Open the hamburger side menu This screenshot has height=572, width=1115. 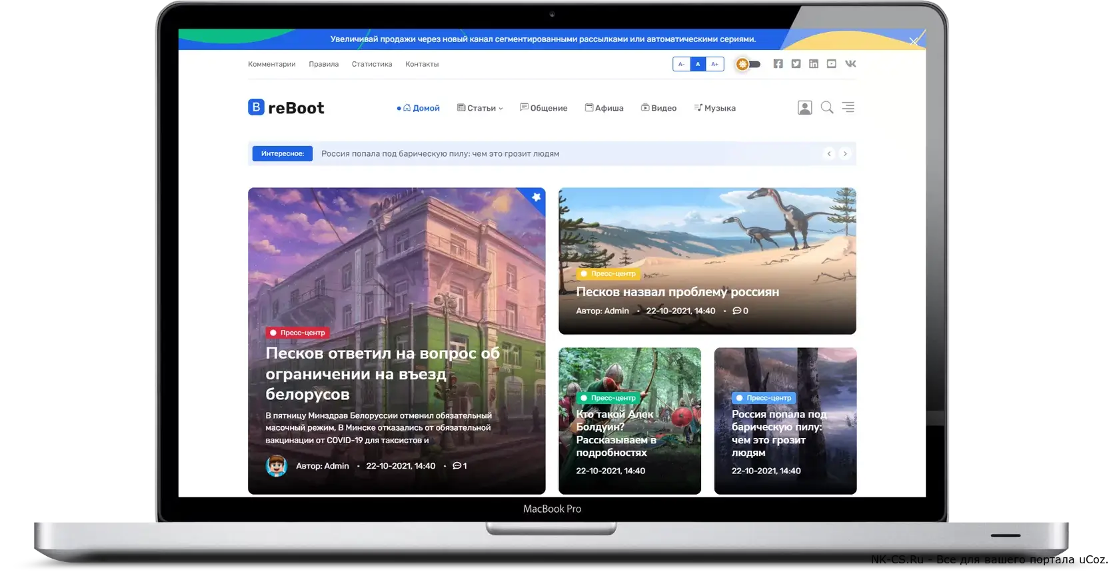pyautogui.click(x=848, y=107)
